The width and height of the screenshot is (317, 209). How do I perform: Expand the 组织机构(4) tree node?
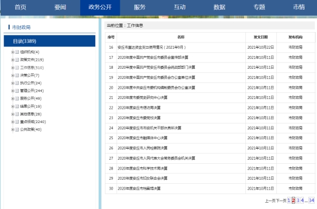pos(13,52)
